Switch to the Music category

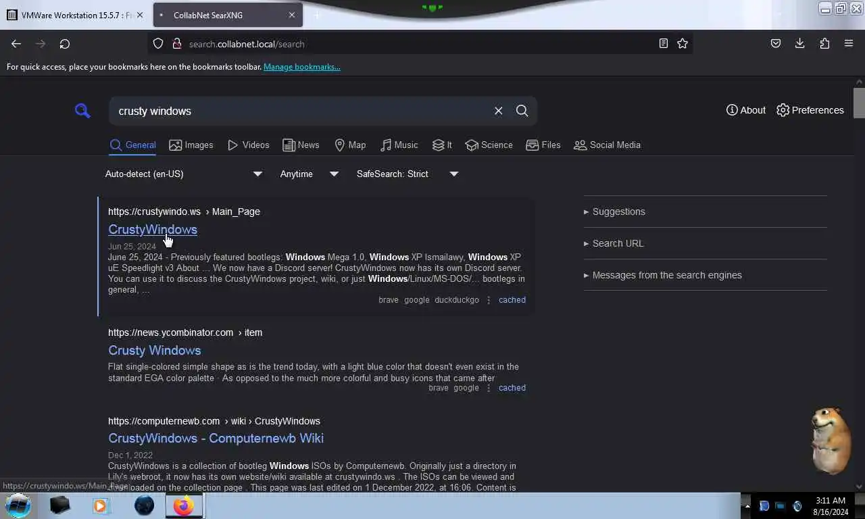[x=399, y=145]
